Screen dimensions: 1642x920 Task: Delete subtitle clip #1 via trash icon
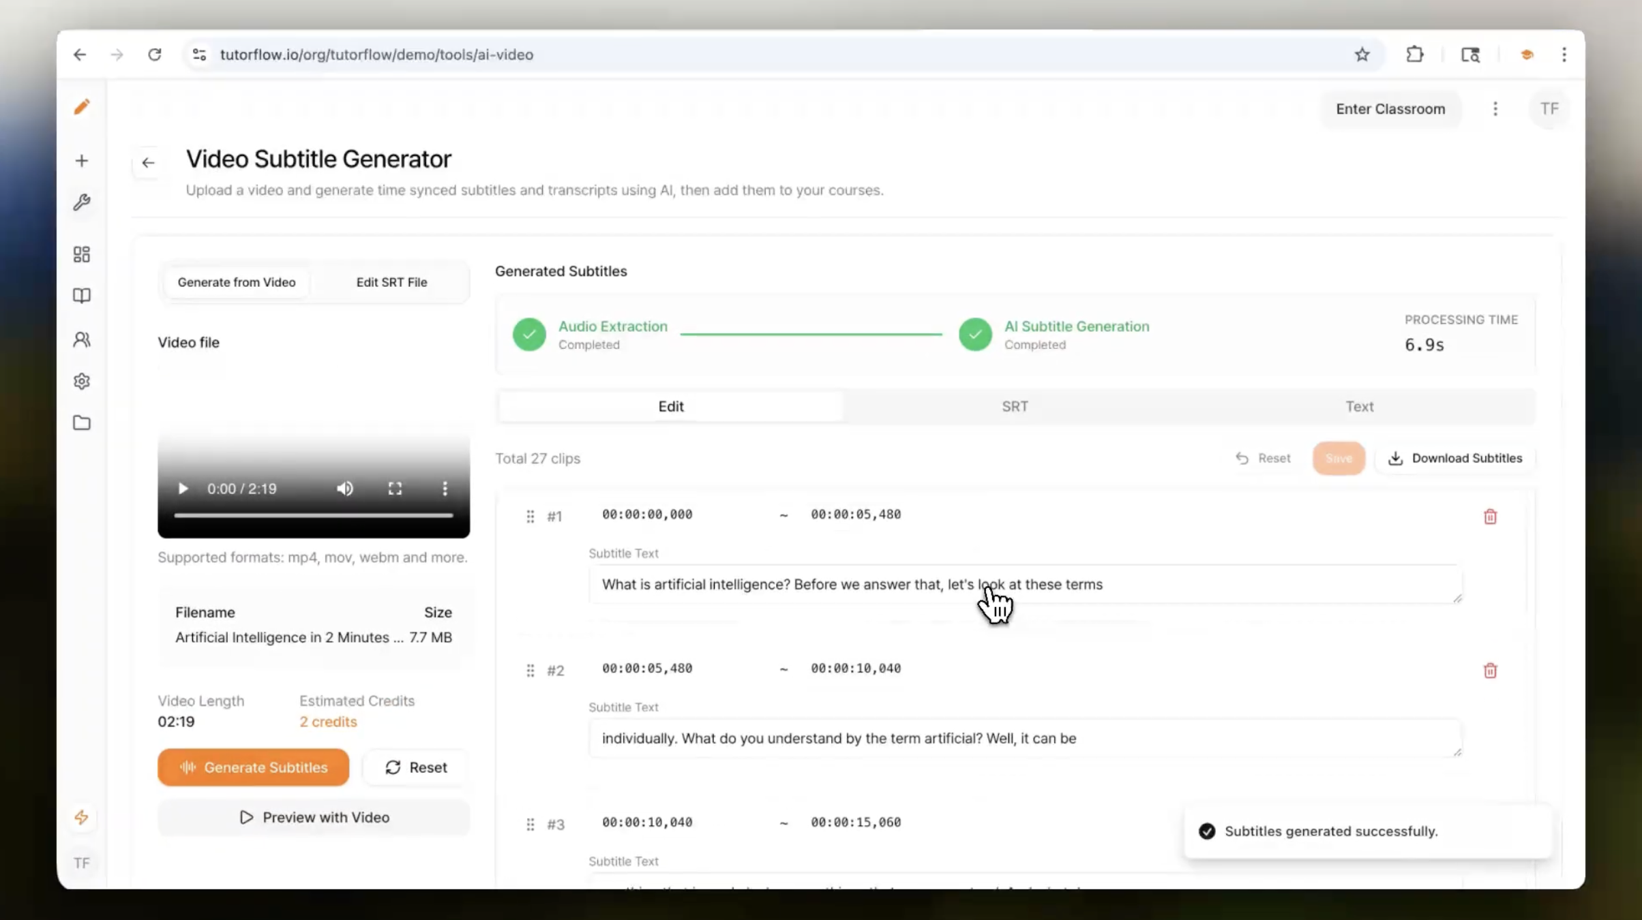tap(1490, 517)
